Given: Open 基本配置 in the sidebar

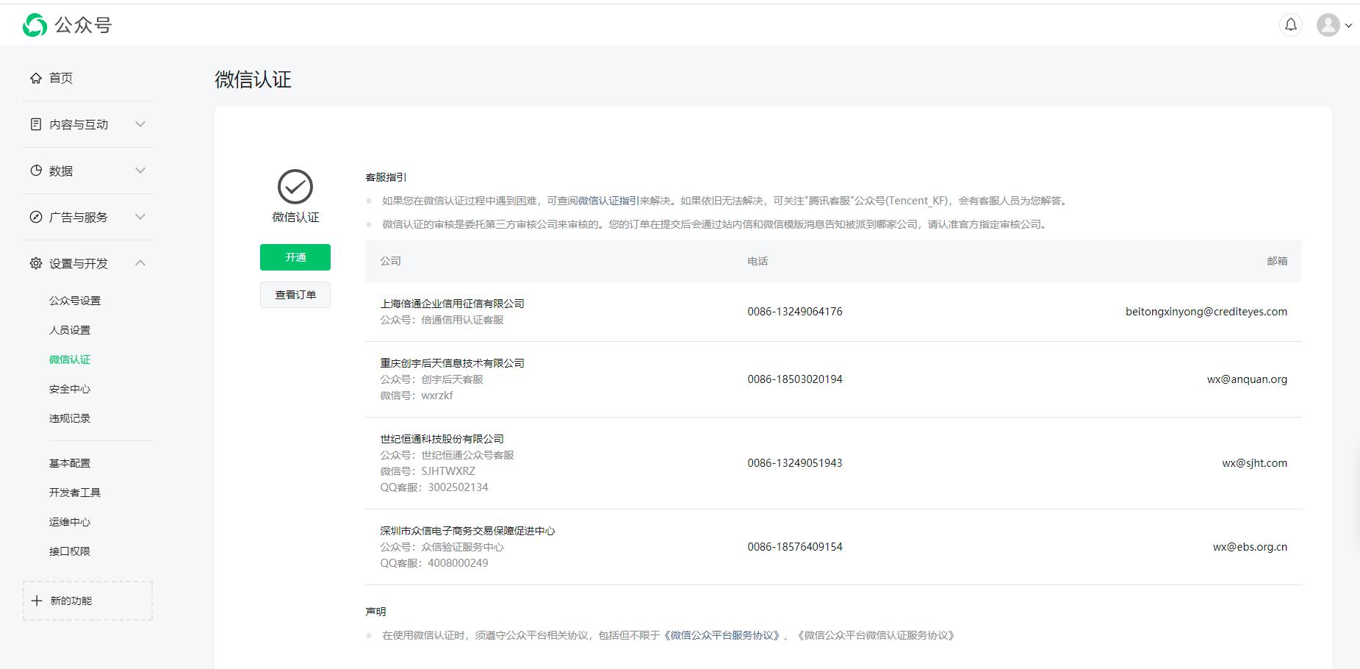Looking at the screenshot, I should pos(70,463).
